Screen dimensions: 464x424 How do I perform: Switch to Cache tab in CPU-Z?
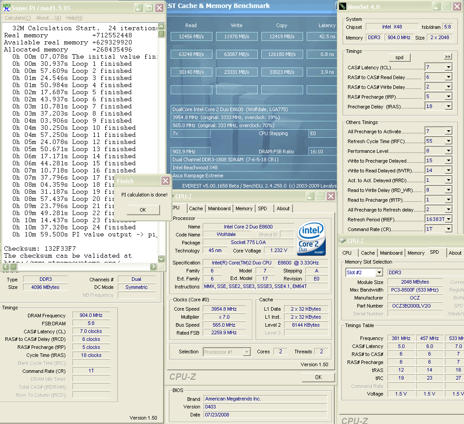(x=196, y=208)
